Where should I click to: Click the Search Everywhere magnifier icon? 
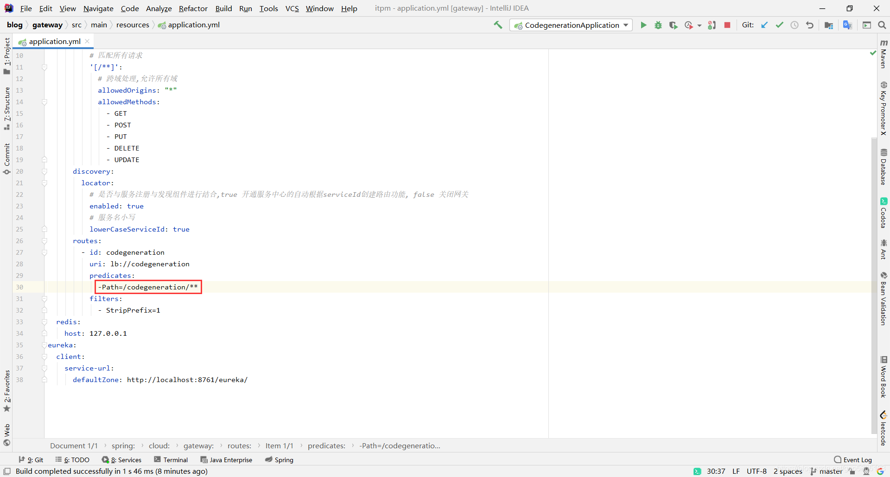882,25
